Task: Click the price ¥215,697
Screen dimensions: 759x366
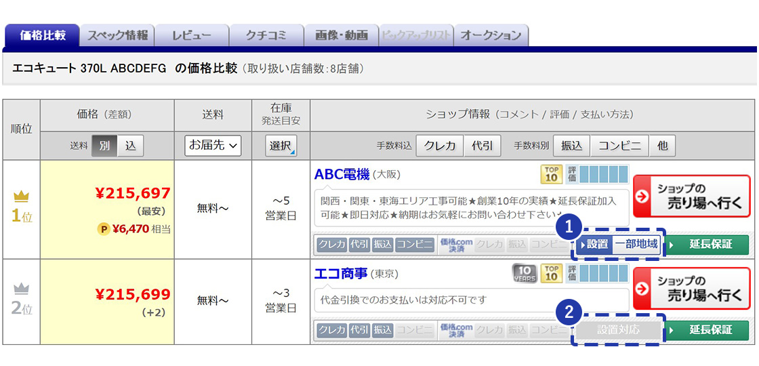Action: click(x=133, y=194)
